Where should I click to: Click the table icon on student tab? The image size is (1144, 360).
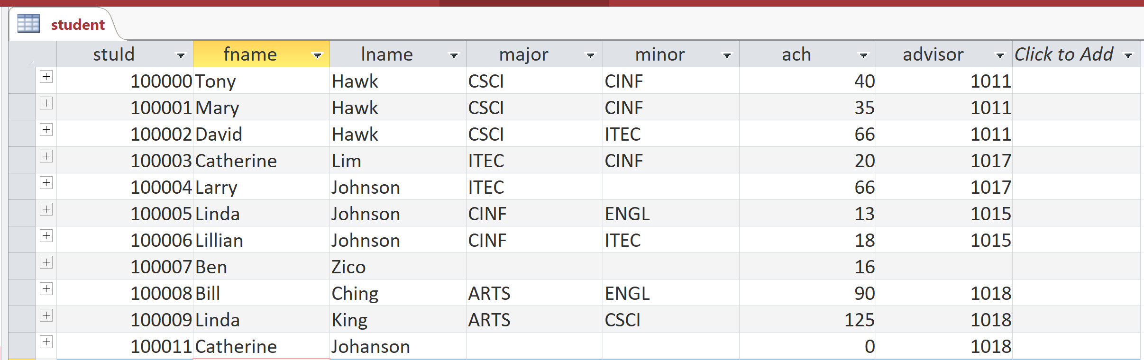click(28, 24)
